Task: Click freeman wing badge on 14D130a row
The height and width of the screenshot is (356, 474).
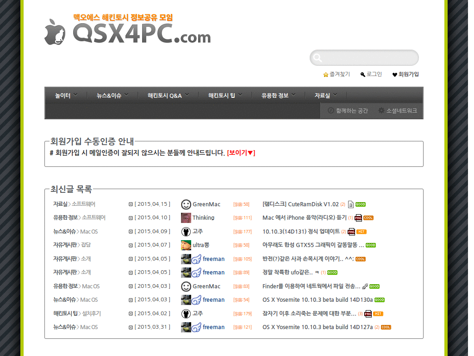Action: click(x=196, y=300)
